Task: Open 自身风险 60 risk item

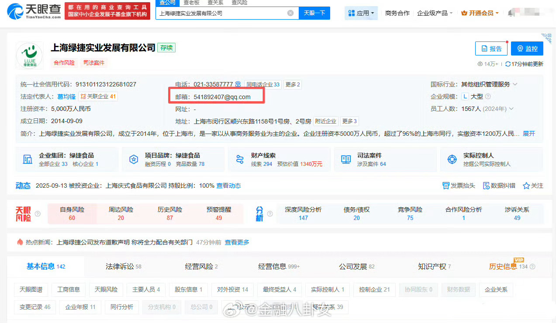Action: 72,213
